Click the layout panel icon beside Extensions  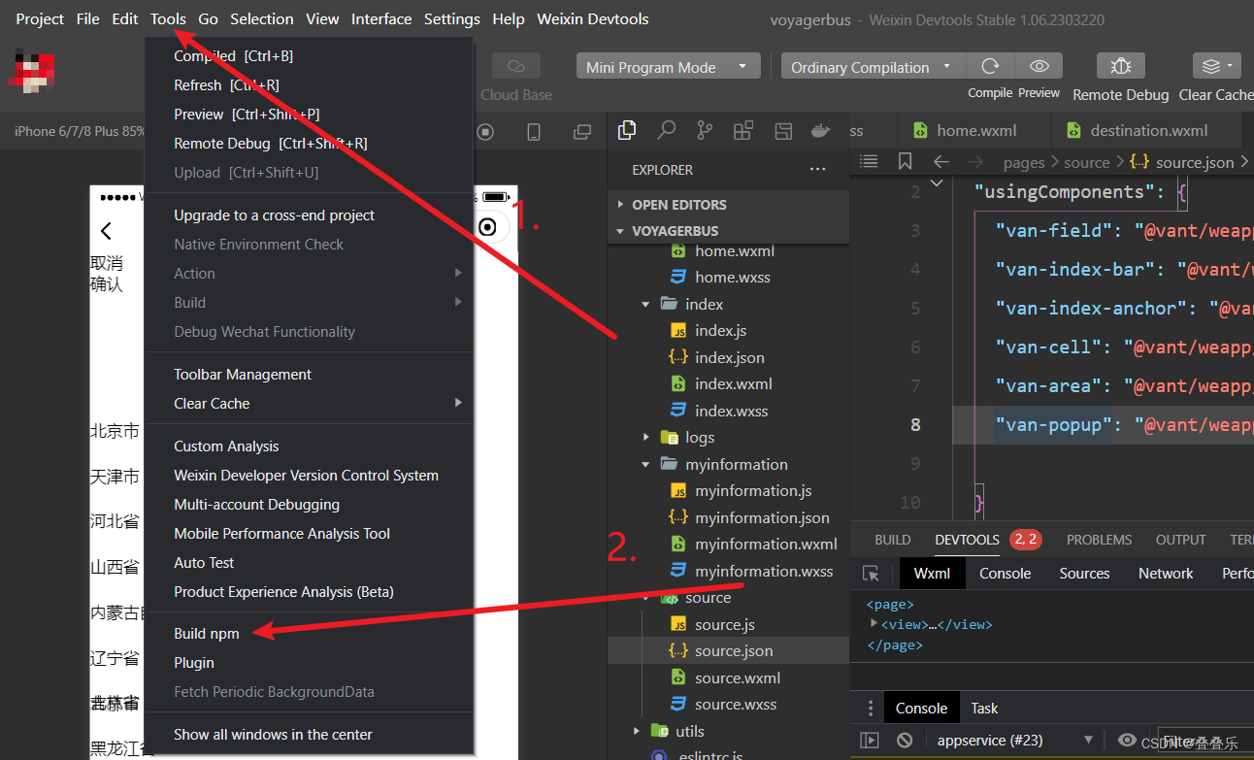782,130
